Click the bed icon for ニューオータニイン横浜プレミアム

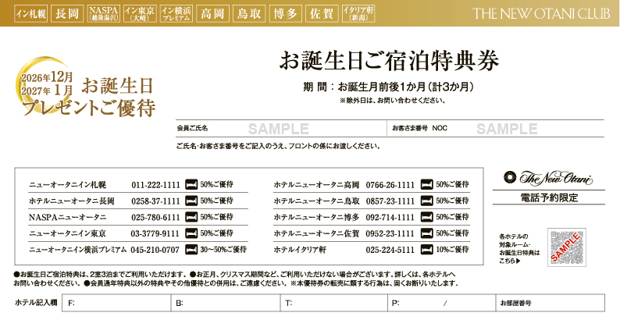[191, 250]
